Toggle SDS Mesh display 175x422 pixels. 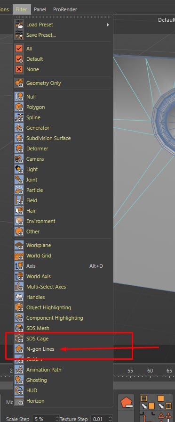(63, 328)
